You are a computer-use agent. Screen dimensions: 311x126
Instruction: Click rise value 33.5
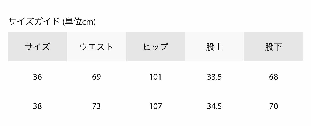214,77
